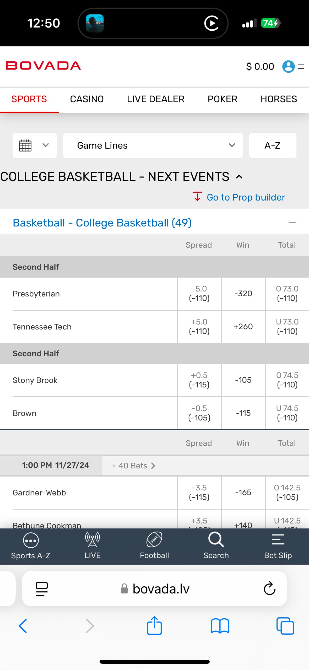This screenshot has height=670, width=309.
Task: Open the + 40 Bets link
Action: tap(133, 466)
